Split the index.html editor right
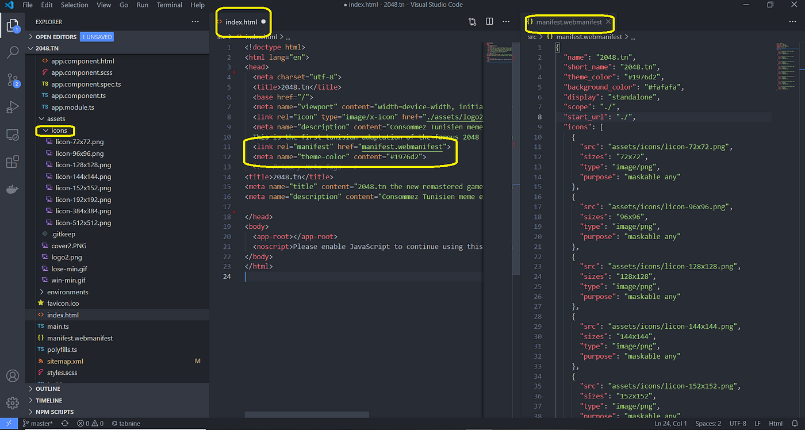 click(x=489, y=22)
